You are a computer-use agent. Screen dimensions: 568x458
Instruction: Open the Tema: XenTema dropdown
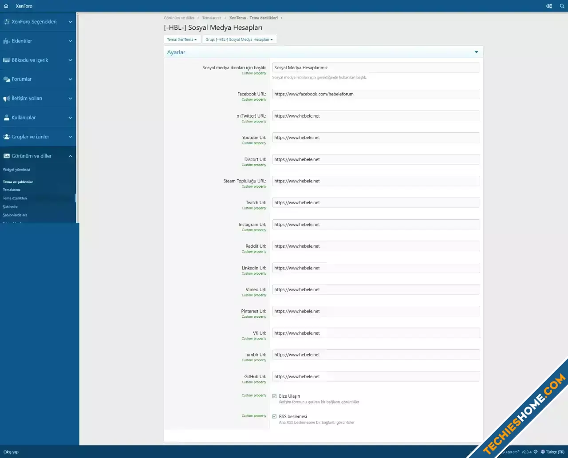[182, 39]
